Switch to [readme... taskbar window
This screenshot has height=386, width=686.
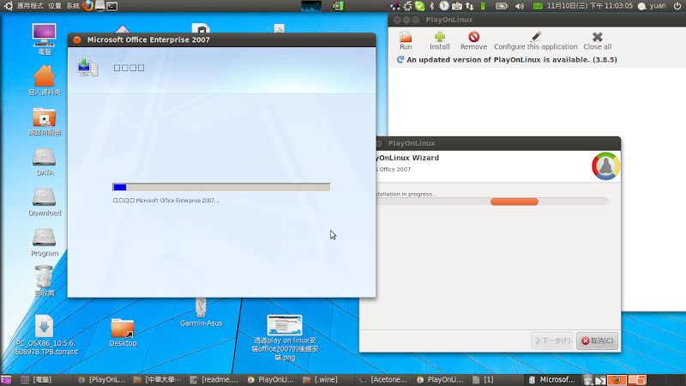(x=214, y=380)
